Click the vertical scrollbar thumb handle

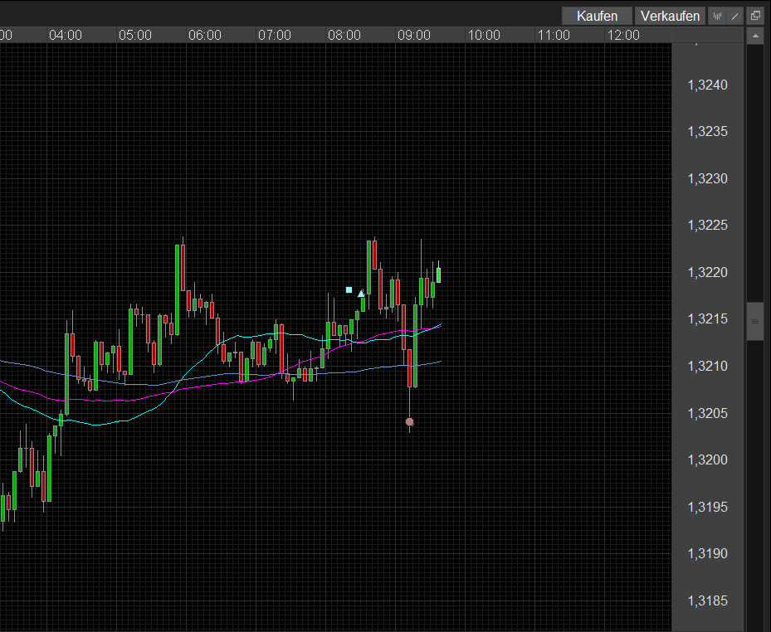coord(755,321)
